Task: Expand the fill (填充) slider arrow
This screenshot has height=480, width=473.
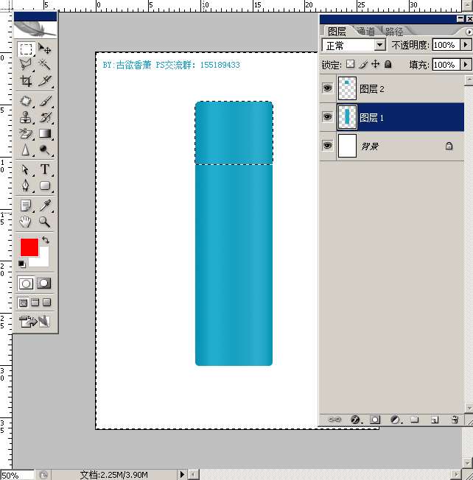Action: click(x=465, y=65)
